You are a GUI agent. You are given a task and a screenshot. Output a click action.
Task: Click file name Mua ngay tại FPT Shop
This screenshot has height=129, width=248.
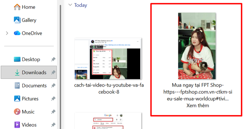click(198, 95)
